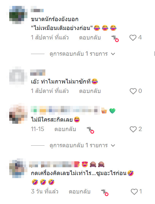Open the last commenter's profile picture
The image size is (155, 204).
point(18,168)
